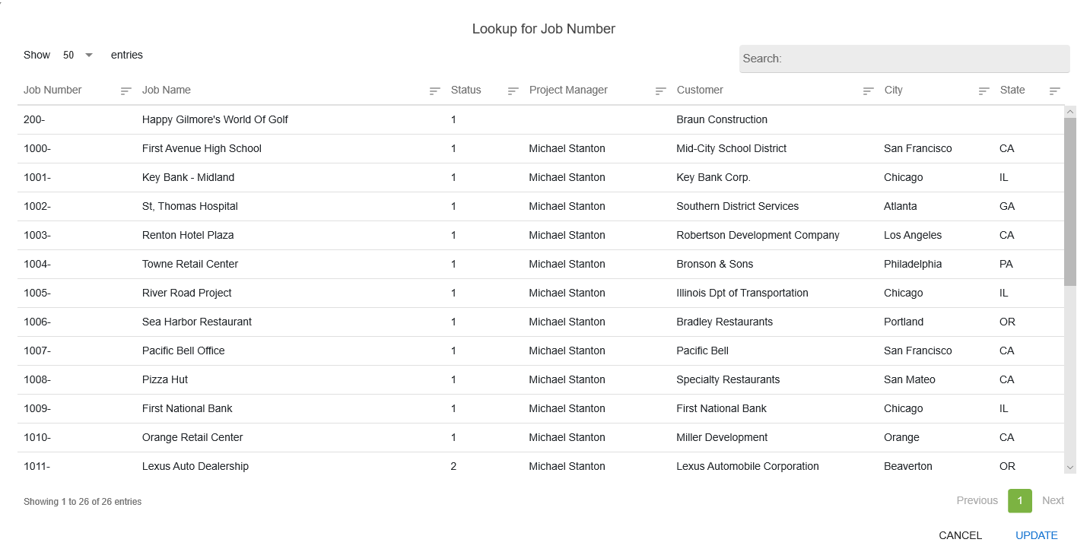Click Specialty Restaurants customer
1090x552 pixels.
click(x=728, y=379)
